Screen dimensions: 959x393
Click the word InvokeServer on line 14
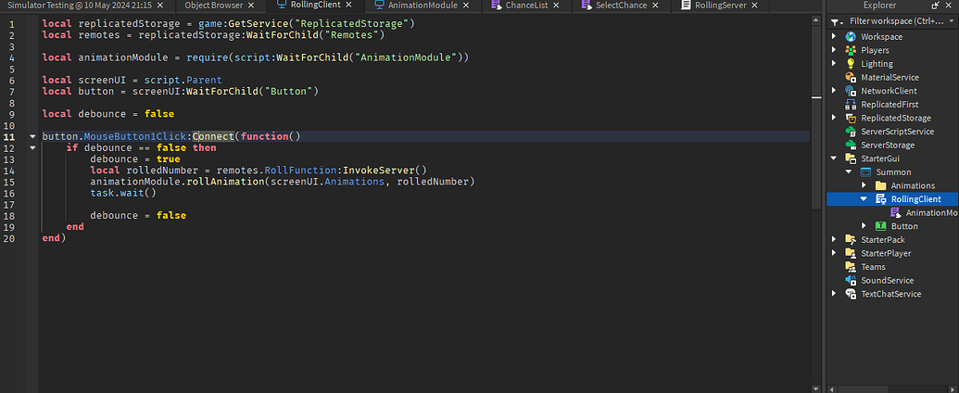tap(379, 171)
